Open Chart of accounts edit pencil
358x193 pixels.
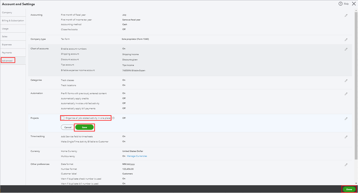coord(346,49)
